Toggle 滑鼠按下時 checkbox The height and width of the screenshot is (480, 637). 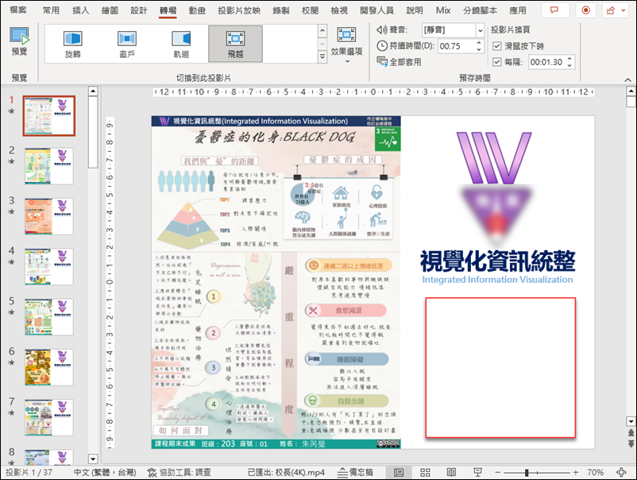pyautogui.click(x=496, y=46)
